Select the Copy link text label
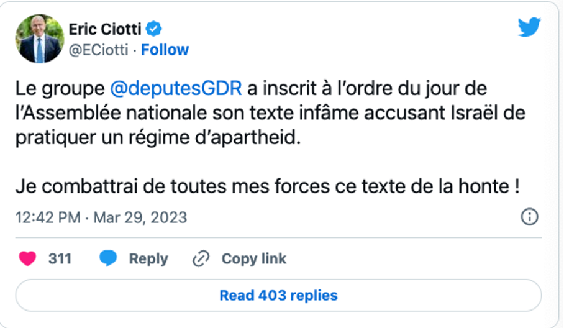 [254, 258]
